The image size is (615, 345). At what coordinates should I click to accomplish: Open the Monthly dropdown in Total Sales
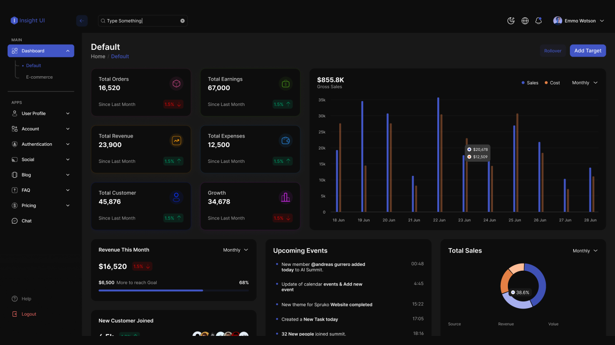pos(585,251)
